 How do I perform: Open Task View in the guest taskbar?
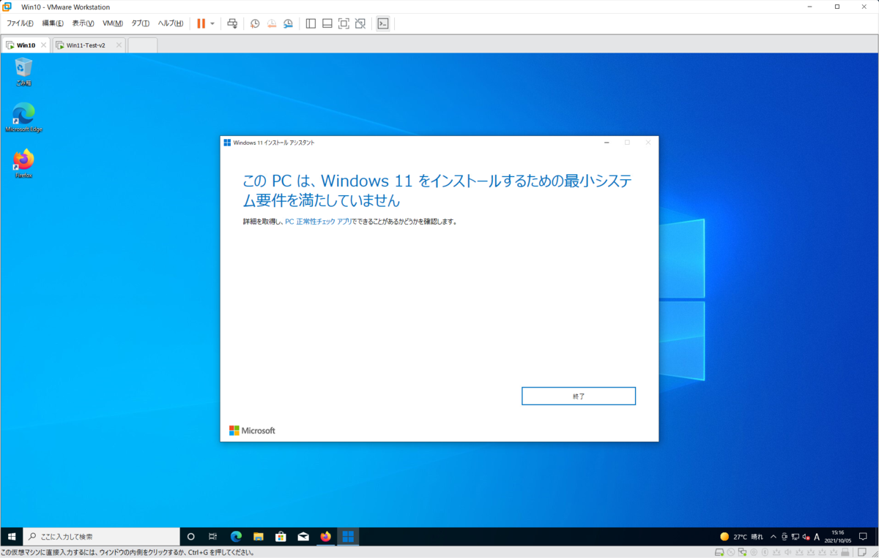coord(212,536)
